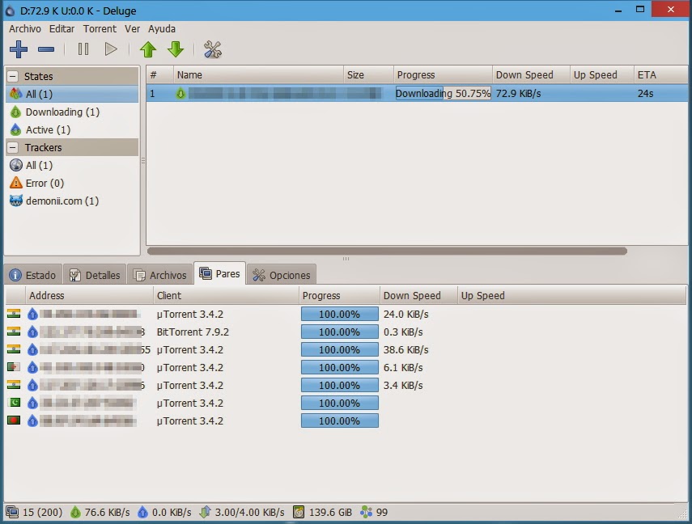Click the connections icon in status bar
Image resolution: width=692 pixels, height=524 pixels.
coord(11,512)
